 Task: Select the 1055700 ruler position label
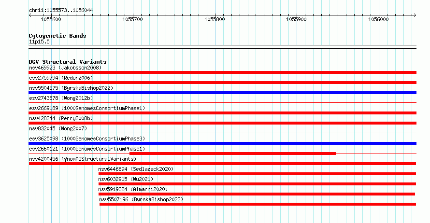click(x=133, y=19)
